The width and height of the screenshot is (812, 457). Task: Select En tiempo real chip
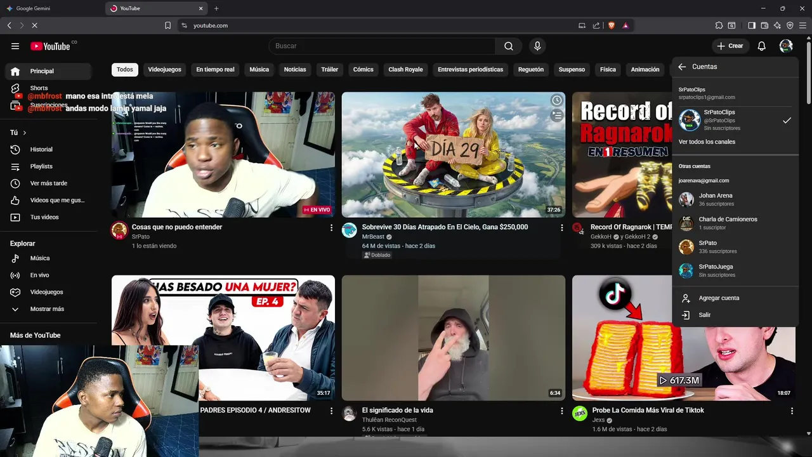click(x=215, y=69)
